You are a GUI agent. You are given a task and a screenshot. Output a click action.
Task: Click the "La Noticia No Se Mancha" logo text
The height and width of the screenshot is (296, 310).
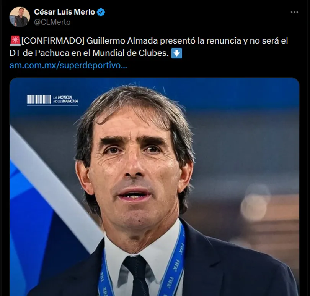pos(65,99)
